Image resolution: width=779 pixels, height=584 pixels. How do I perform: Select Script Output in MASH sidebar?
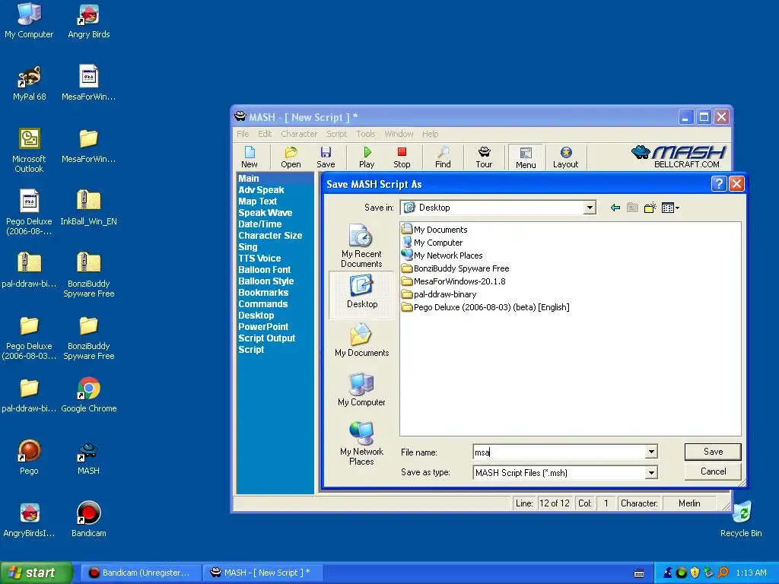coord(267,338)
